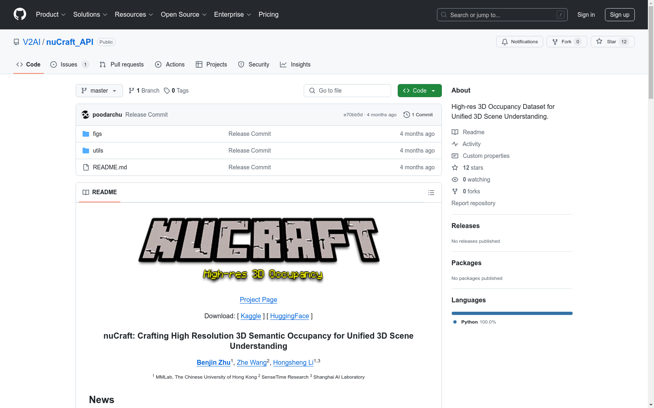Screen dimensions: 654x408
Task: Click the GitHub logo icon
Action: pos(20,14)
